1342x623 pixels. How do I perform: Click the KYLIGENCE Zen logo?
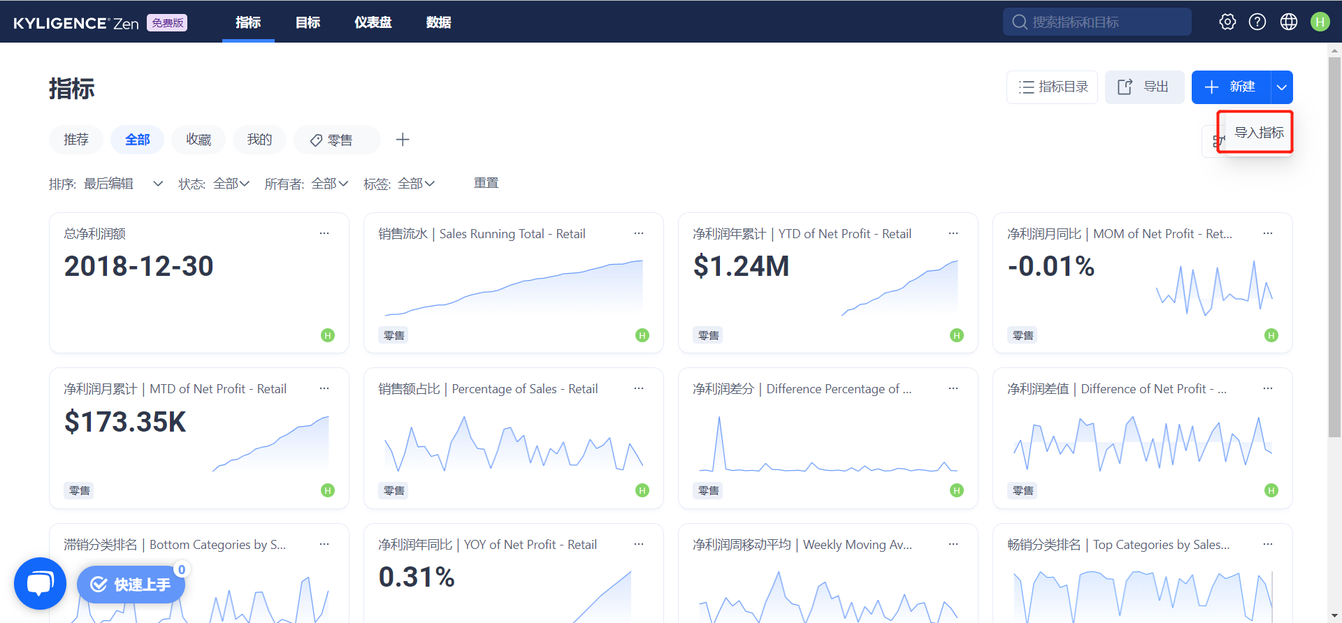[x=76, y=23]
